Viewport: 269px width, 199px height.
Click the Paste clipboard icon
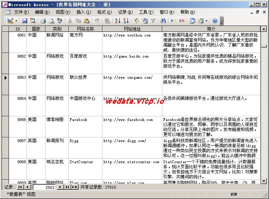(87, 21)
